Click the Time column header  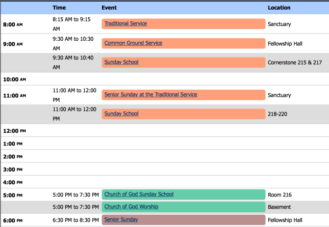pos(59,8)
